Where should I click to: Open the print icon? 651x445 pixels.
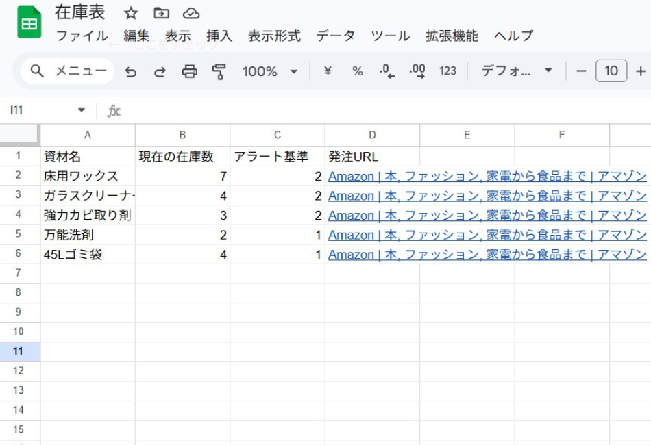pos(190,71)
